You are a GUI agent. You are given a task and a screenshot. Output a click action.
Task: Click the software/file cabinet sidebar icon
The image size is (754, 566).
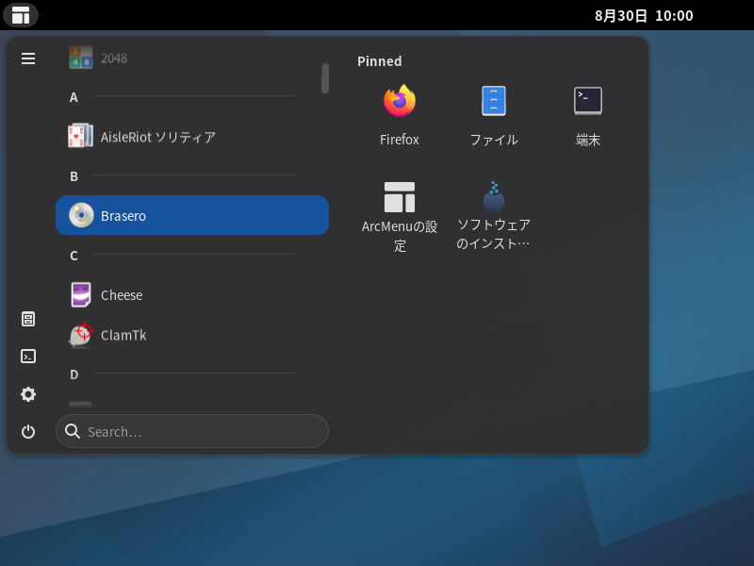(28, 319)
